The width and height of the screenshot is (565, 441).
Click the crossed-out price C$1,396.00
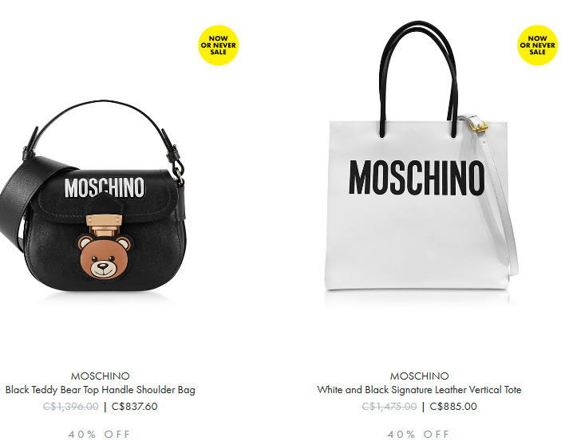70,407
